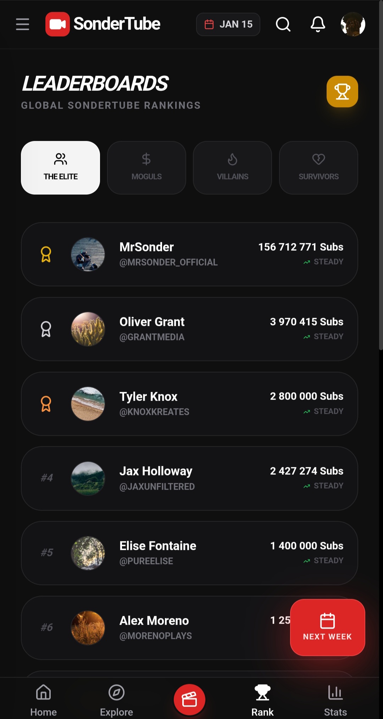The width and height of the screenshot is (383, 719).
Task: Switch to the Villains tab
Action: (x=233, y=168)
